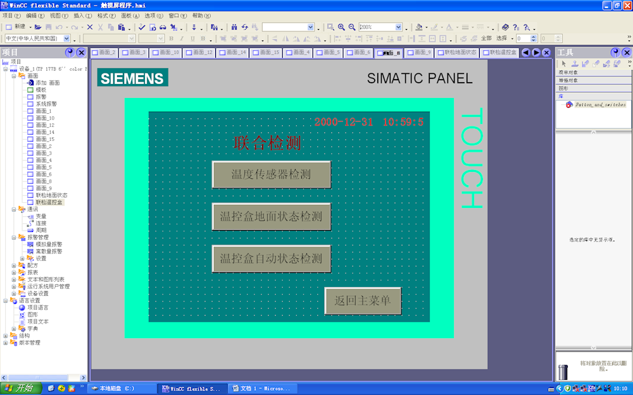Click the 简单对象 toolbox category

[594, 73]
